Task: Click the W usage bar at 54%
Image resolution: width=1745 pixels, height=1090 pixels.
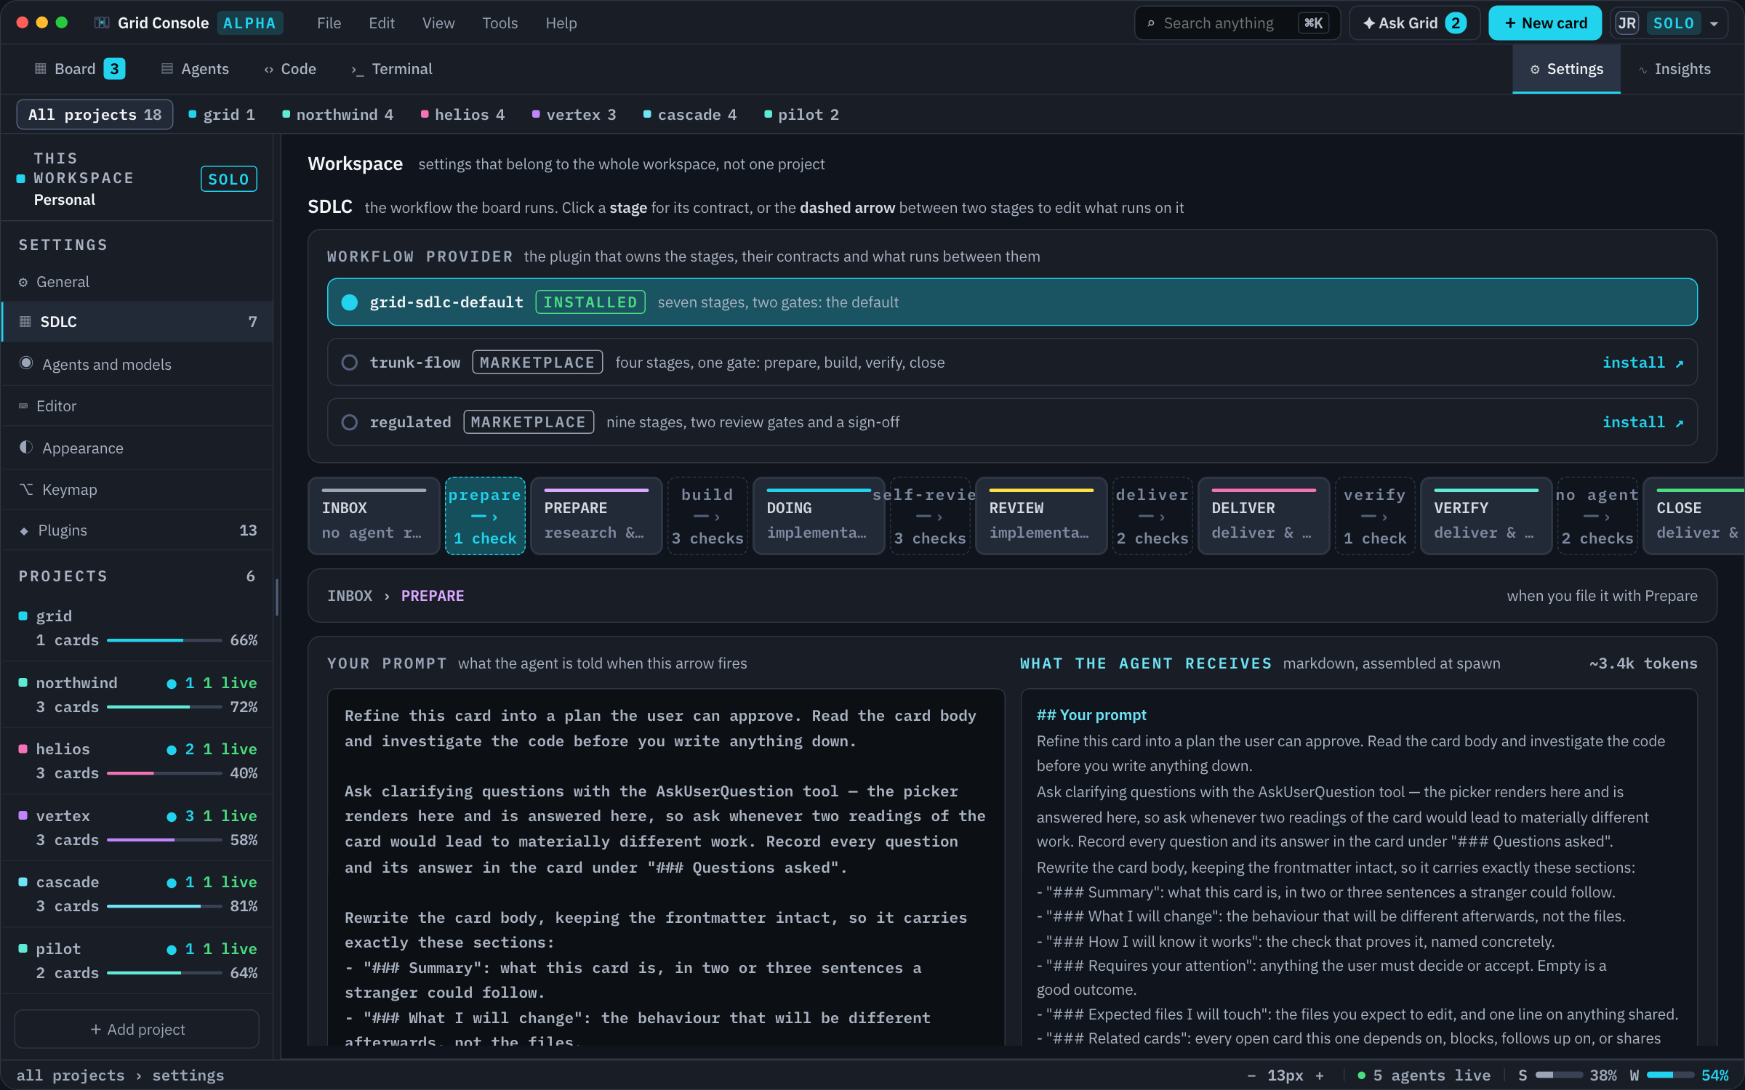Action: (x=1670, y=1075)
